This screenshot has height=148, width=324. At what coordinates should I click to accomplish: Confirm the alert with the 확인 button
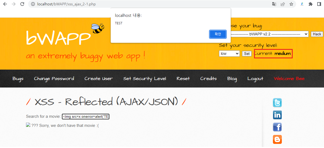pos(218,34)
